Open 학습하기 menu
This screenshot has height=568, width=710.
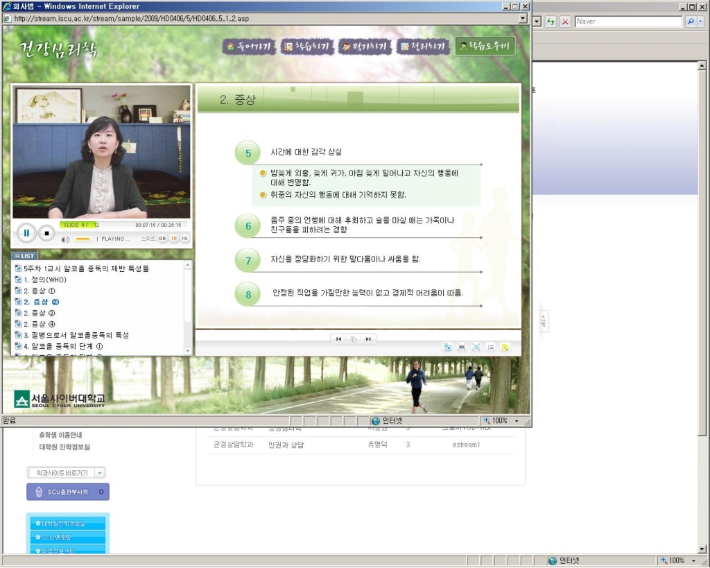click(x=306, y=46)
